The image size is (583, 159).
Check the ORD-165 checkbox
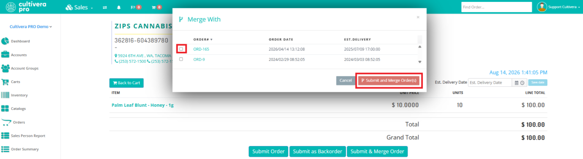pyautogui.click(x=181, y=49)
